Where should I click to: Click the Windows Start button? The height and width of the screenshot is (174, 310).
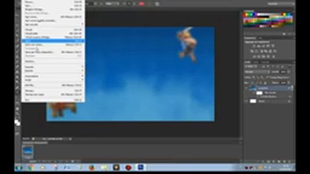[19, 168]
